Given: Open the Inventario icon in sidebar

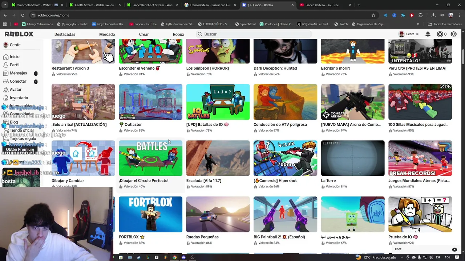Looking at the screenshot, I should coord(6,98).
